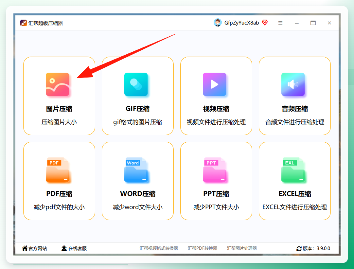
Task: Open the EXCEL压缩 green folder icon
Action: pos(293,170)
